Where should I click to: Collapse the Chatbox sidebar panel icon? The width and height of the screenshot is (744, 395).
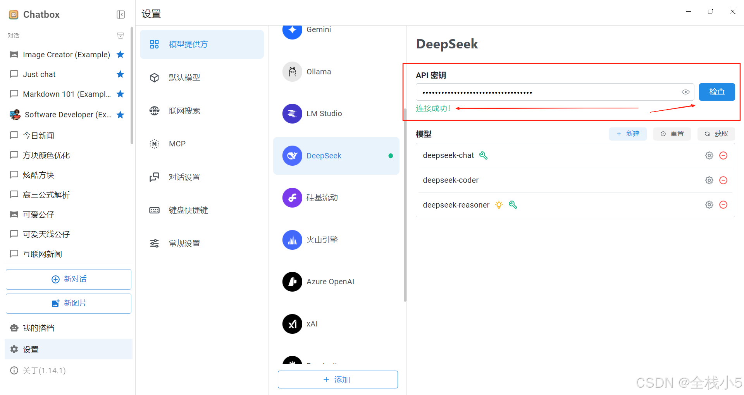[121, 14]
